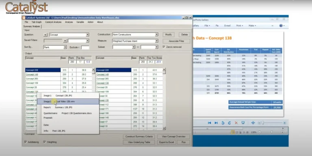Open Norm Constructions dropdown
This screenshot has width=312, height=156.
tap(156, 34)
